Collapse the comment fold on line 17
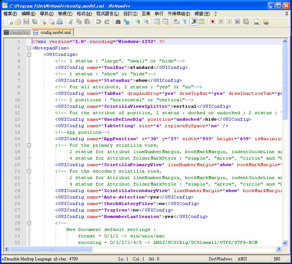Screen dimensions: 292x264 tap(29, 146)
